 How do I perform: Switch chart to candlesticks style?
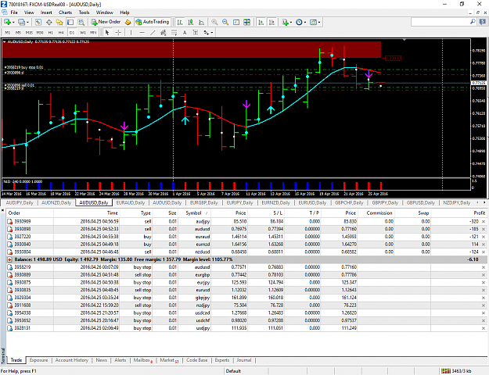point(191,22)
